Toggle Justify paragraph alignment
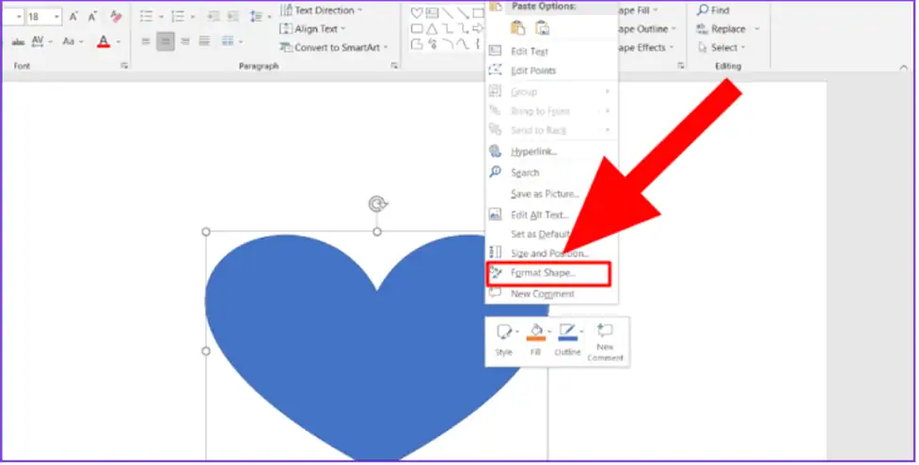Image resolution: width=919 pixels, height=465 pixels. (x=204, y=41)
